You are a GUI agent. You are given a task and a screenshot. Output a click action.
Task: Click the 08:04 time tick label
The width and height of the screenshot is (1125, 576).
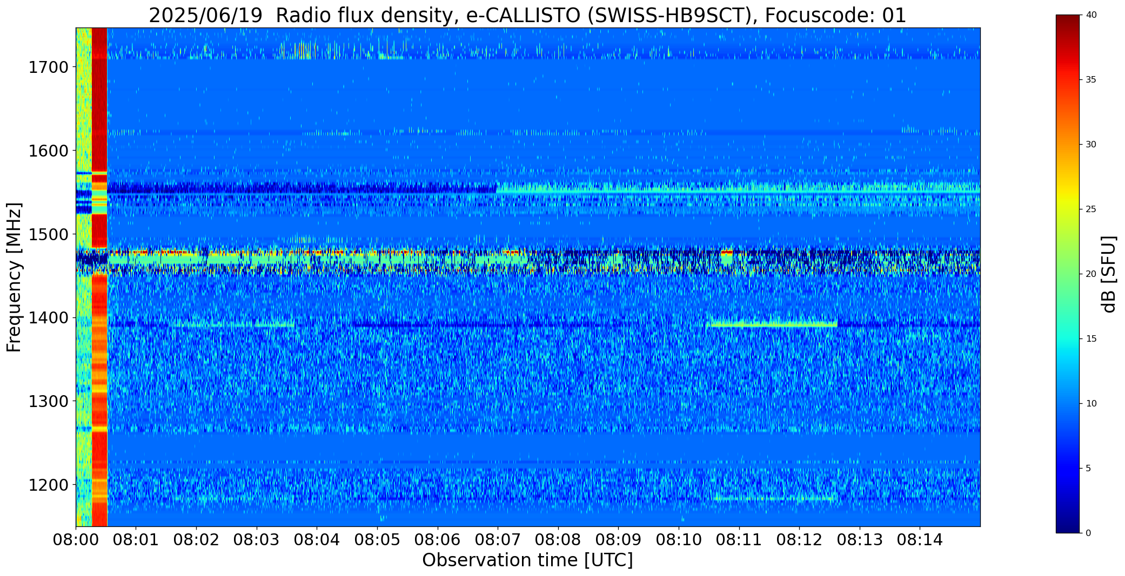tap(317, 540)
